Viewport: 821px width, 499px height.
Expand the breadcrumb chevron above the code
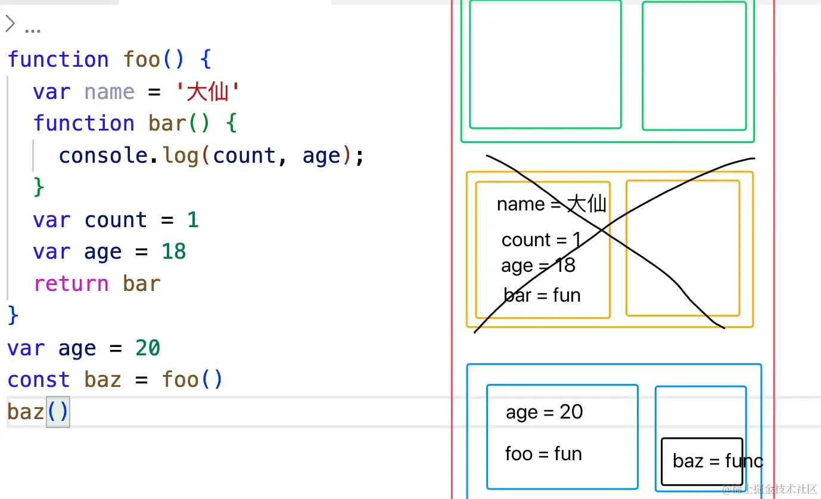click(x=10, y=24)
